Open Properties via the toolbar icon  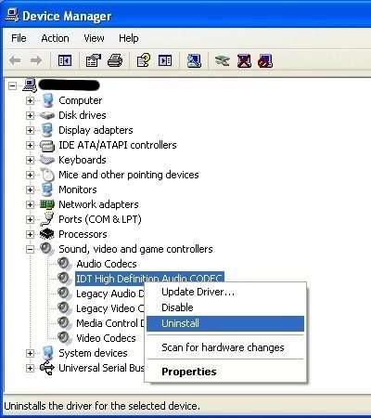click(94, 60)
